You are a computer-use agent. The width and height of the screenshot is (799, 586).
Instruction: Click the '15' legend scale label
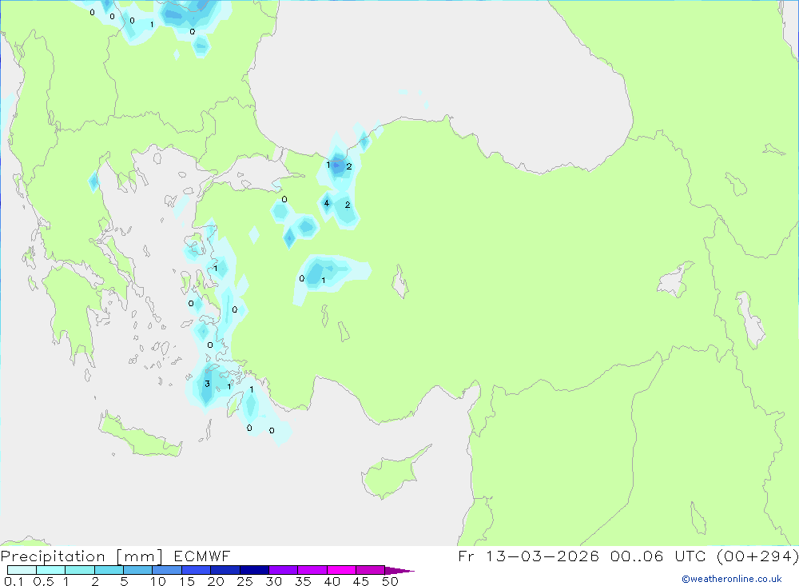(x=187, y=581)
